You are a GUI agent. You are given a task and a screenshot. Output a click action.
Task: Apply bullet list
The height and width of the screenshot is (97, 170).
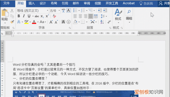pyautogui.click(x=75, y=11)
